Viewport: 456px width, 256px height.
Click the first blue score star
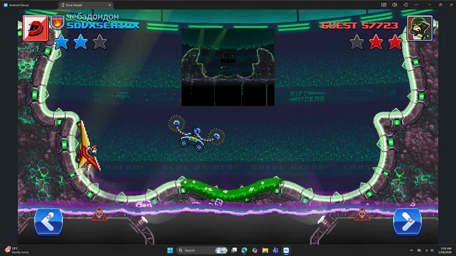(x=61, y=41)
